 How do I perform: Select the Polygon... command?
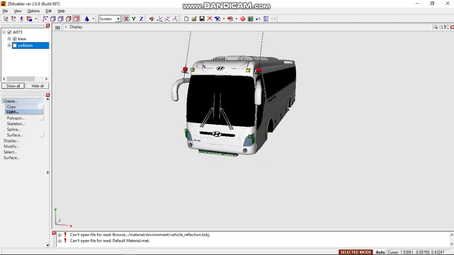16,118
